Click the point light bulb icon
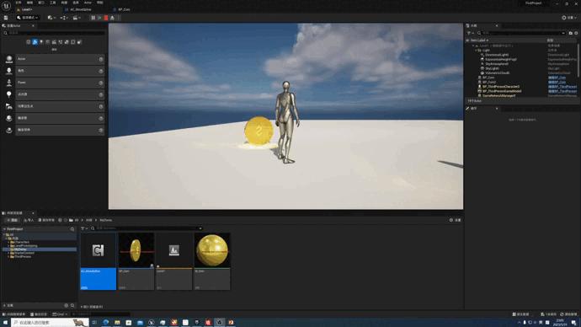Viewport: 581px width, 327px height. coord(9,94)
